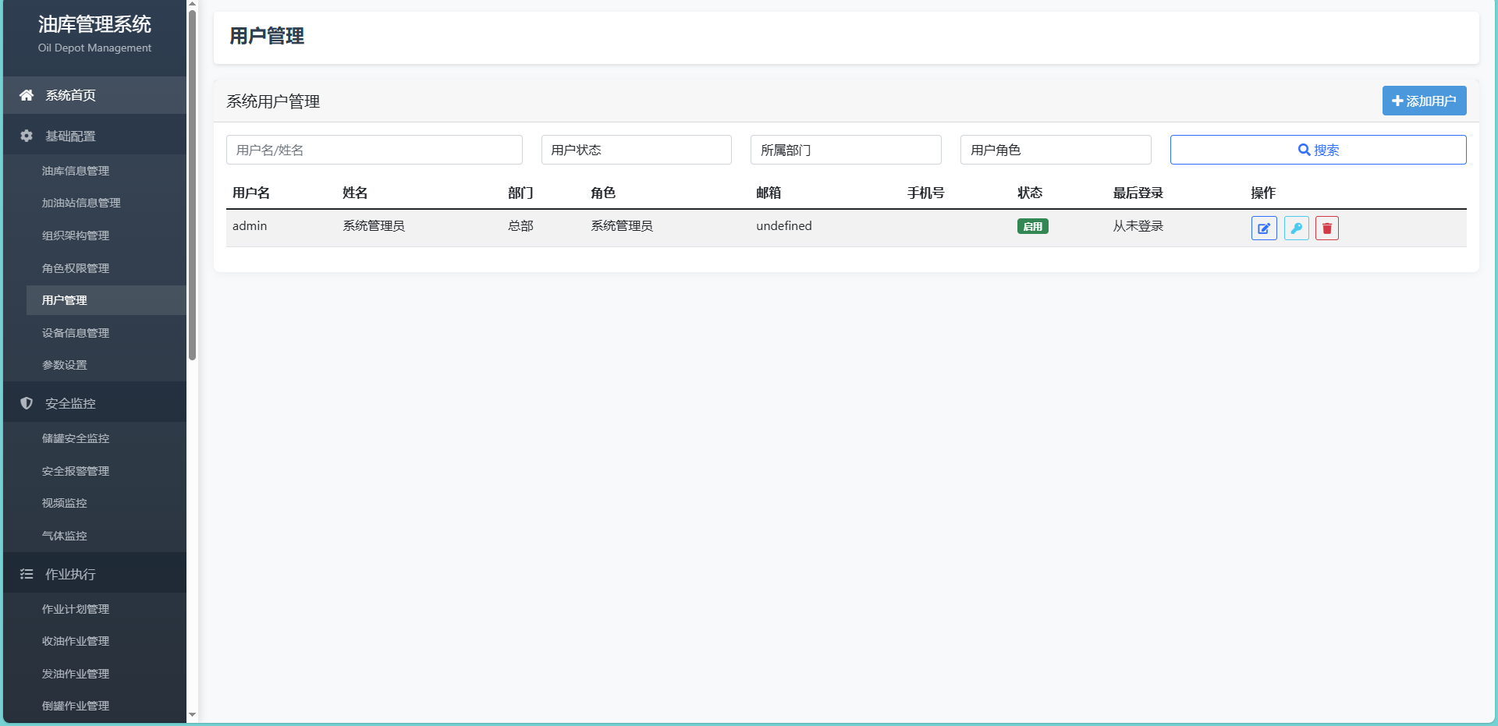This screenshot has height=726, width=1498.
Task: Open 角色权限管理 in the sidebar
Action: point(76,268)
